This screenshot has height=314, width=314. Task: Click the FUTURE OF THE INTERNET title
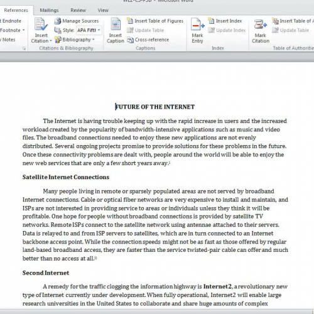click(x=155, y=107)
